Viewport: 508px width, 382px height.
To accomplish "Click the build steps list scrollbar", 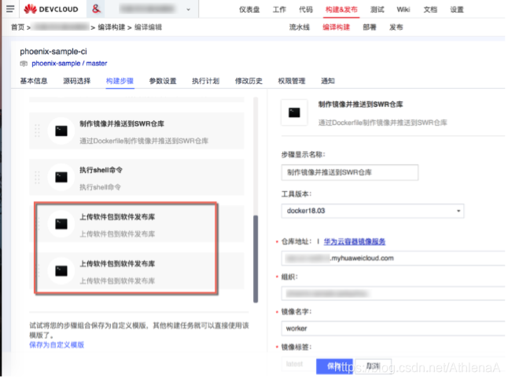I will coord(256,259).
